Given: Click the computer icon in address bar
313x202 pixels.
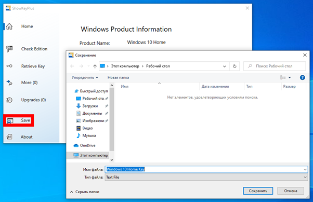Looking at the screenshot, I should pyautogui.click(x=102, y=66).
